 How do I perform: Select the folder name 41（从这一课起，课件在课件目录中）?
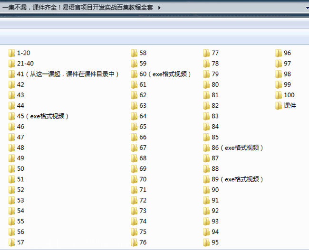click(x=68, y=74)
